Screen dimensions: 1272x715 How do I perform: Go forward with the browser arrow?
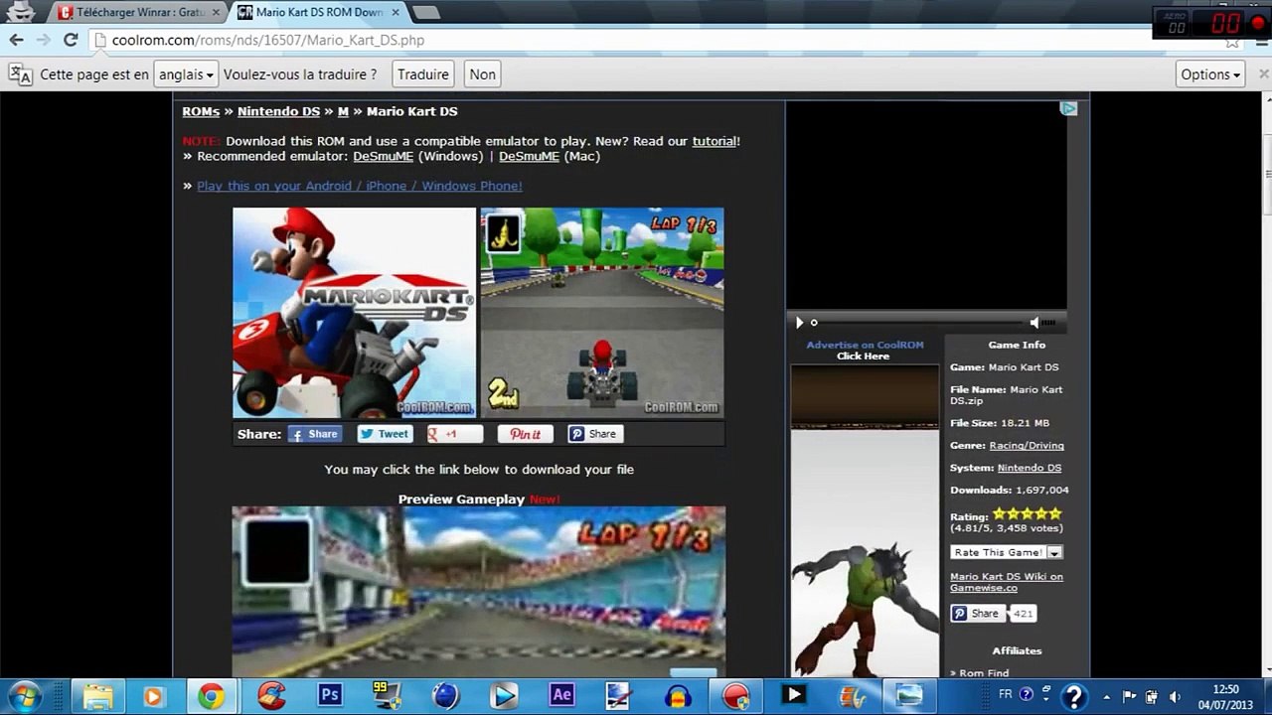(x=43, y=40)
